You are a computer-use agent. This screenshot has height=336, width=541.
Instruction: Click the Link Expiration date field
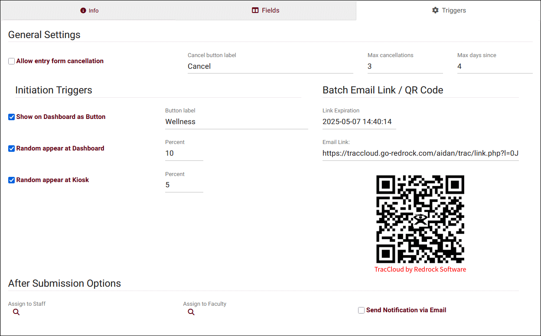click(x=359, y=122)
